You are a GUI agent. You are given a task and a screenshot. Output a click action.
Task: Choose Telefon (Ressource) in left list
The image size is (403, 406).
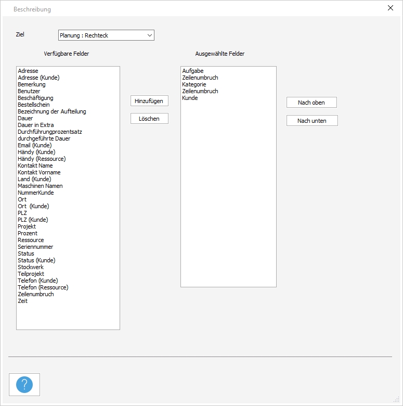(43, 287)
